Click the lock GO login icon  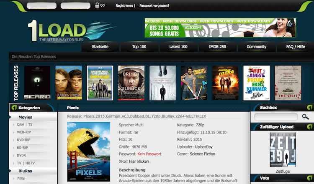(x=100, y=5)
